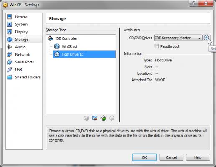Open the Network settings category
216x167 pixels.
(x=24, y=55)
